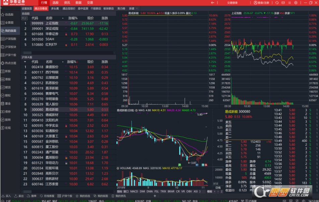Click the 设置版面 button
The width and height of the screenshot is (319, 202).
(27, 8)
